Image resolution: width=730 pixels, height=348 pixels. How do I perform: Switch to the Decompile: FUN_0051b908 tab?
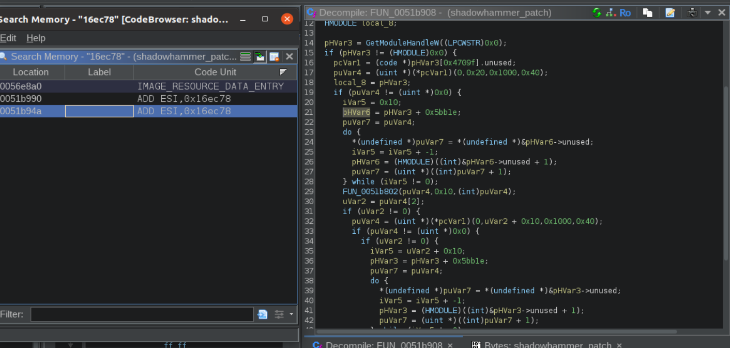[383, 345]
